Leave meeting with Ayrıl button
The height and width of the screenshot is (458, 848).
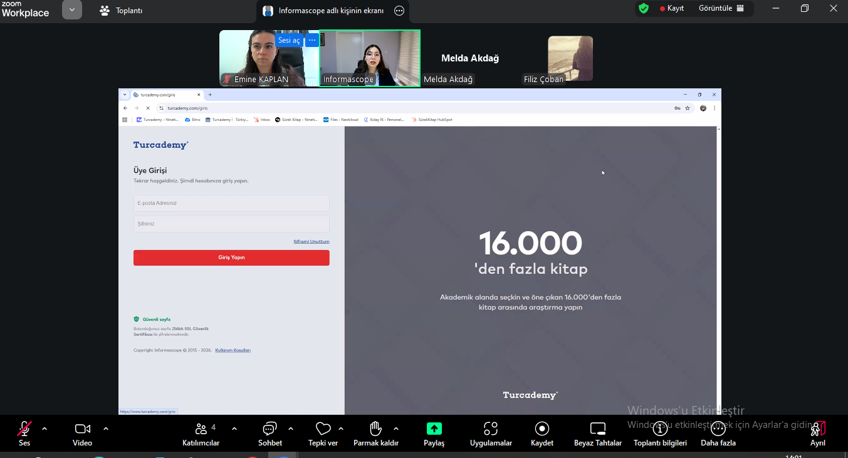817,433
